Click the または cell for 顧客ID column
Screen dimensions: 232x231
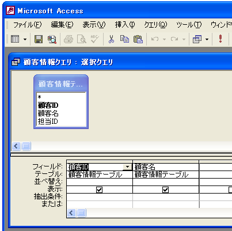click(100, 204)
